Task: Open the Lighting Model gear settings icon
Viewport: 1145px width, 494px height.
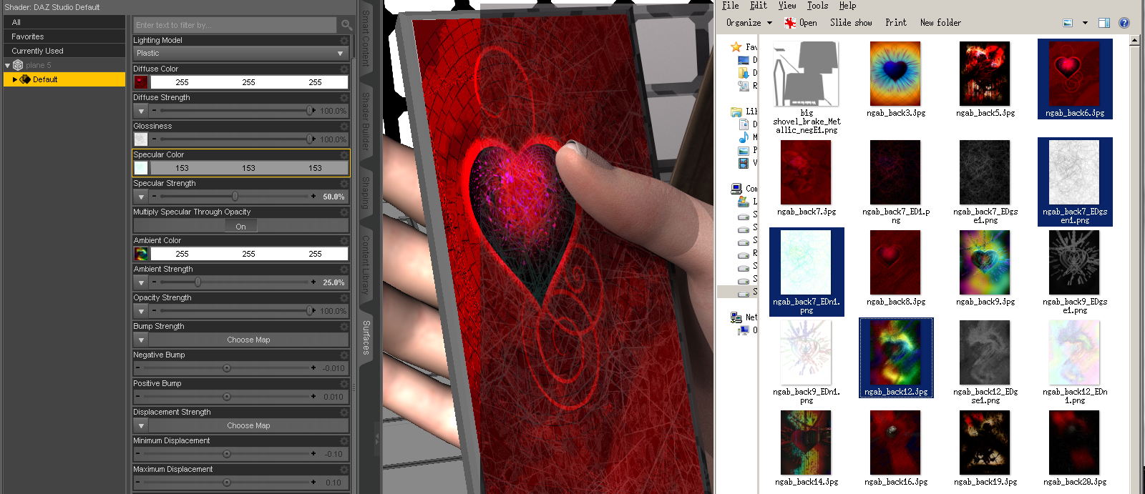Action: point(344,41)
